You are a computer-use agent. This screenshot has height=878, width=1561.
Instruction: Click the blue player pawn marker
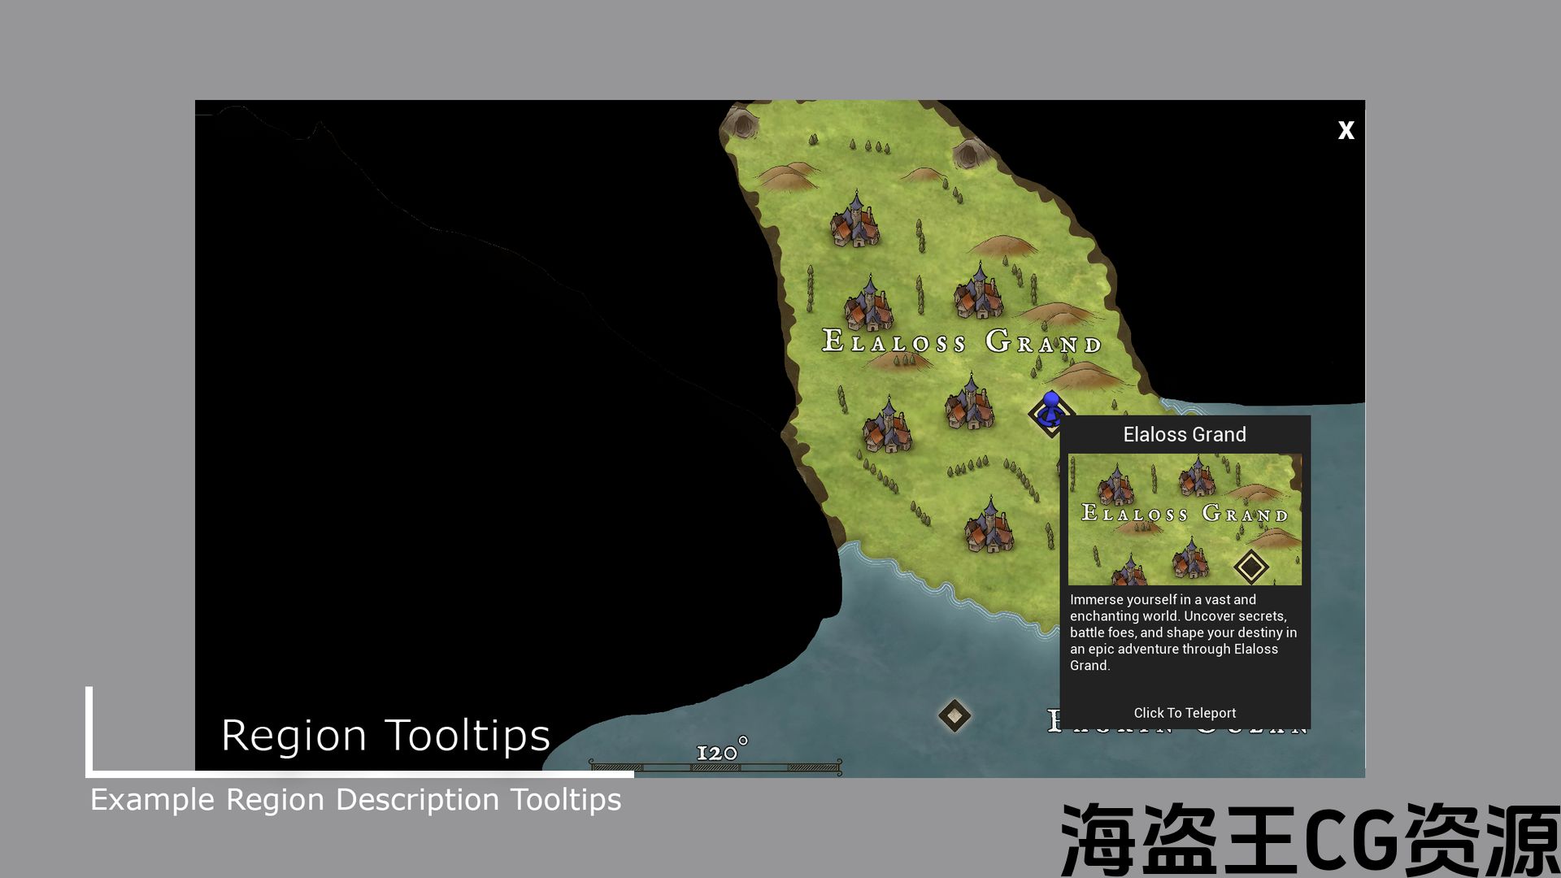point(1050,409)
